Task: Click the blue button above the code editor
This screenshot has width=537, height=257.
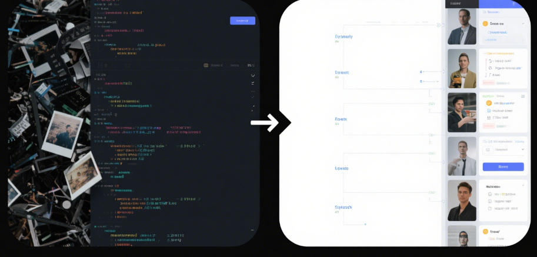Action: coord(242,21)
